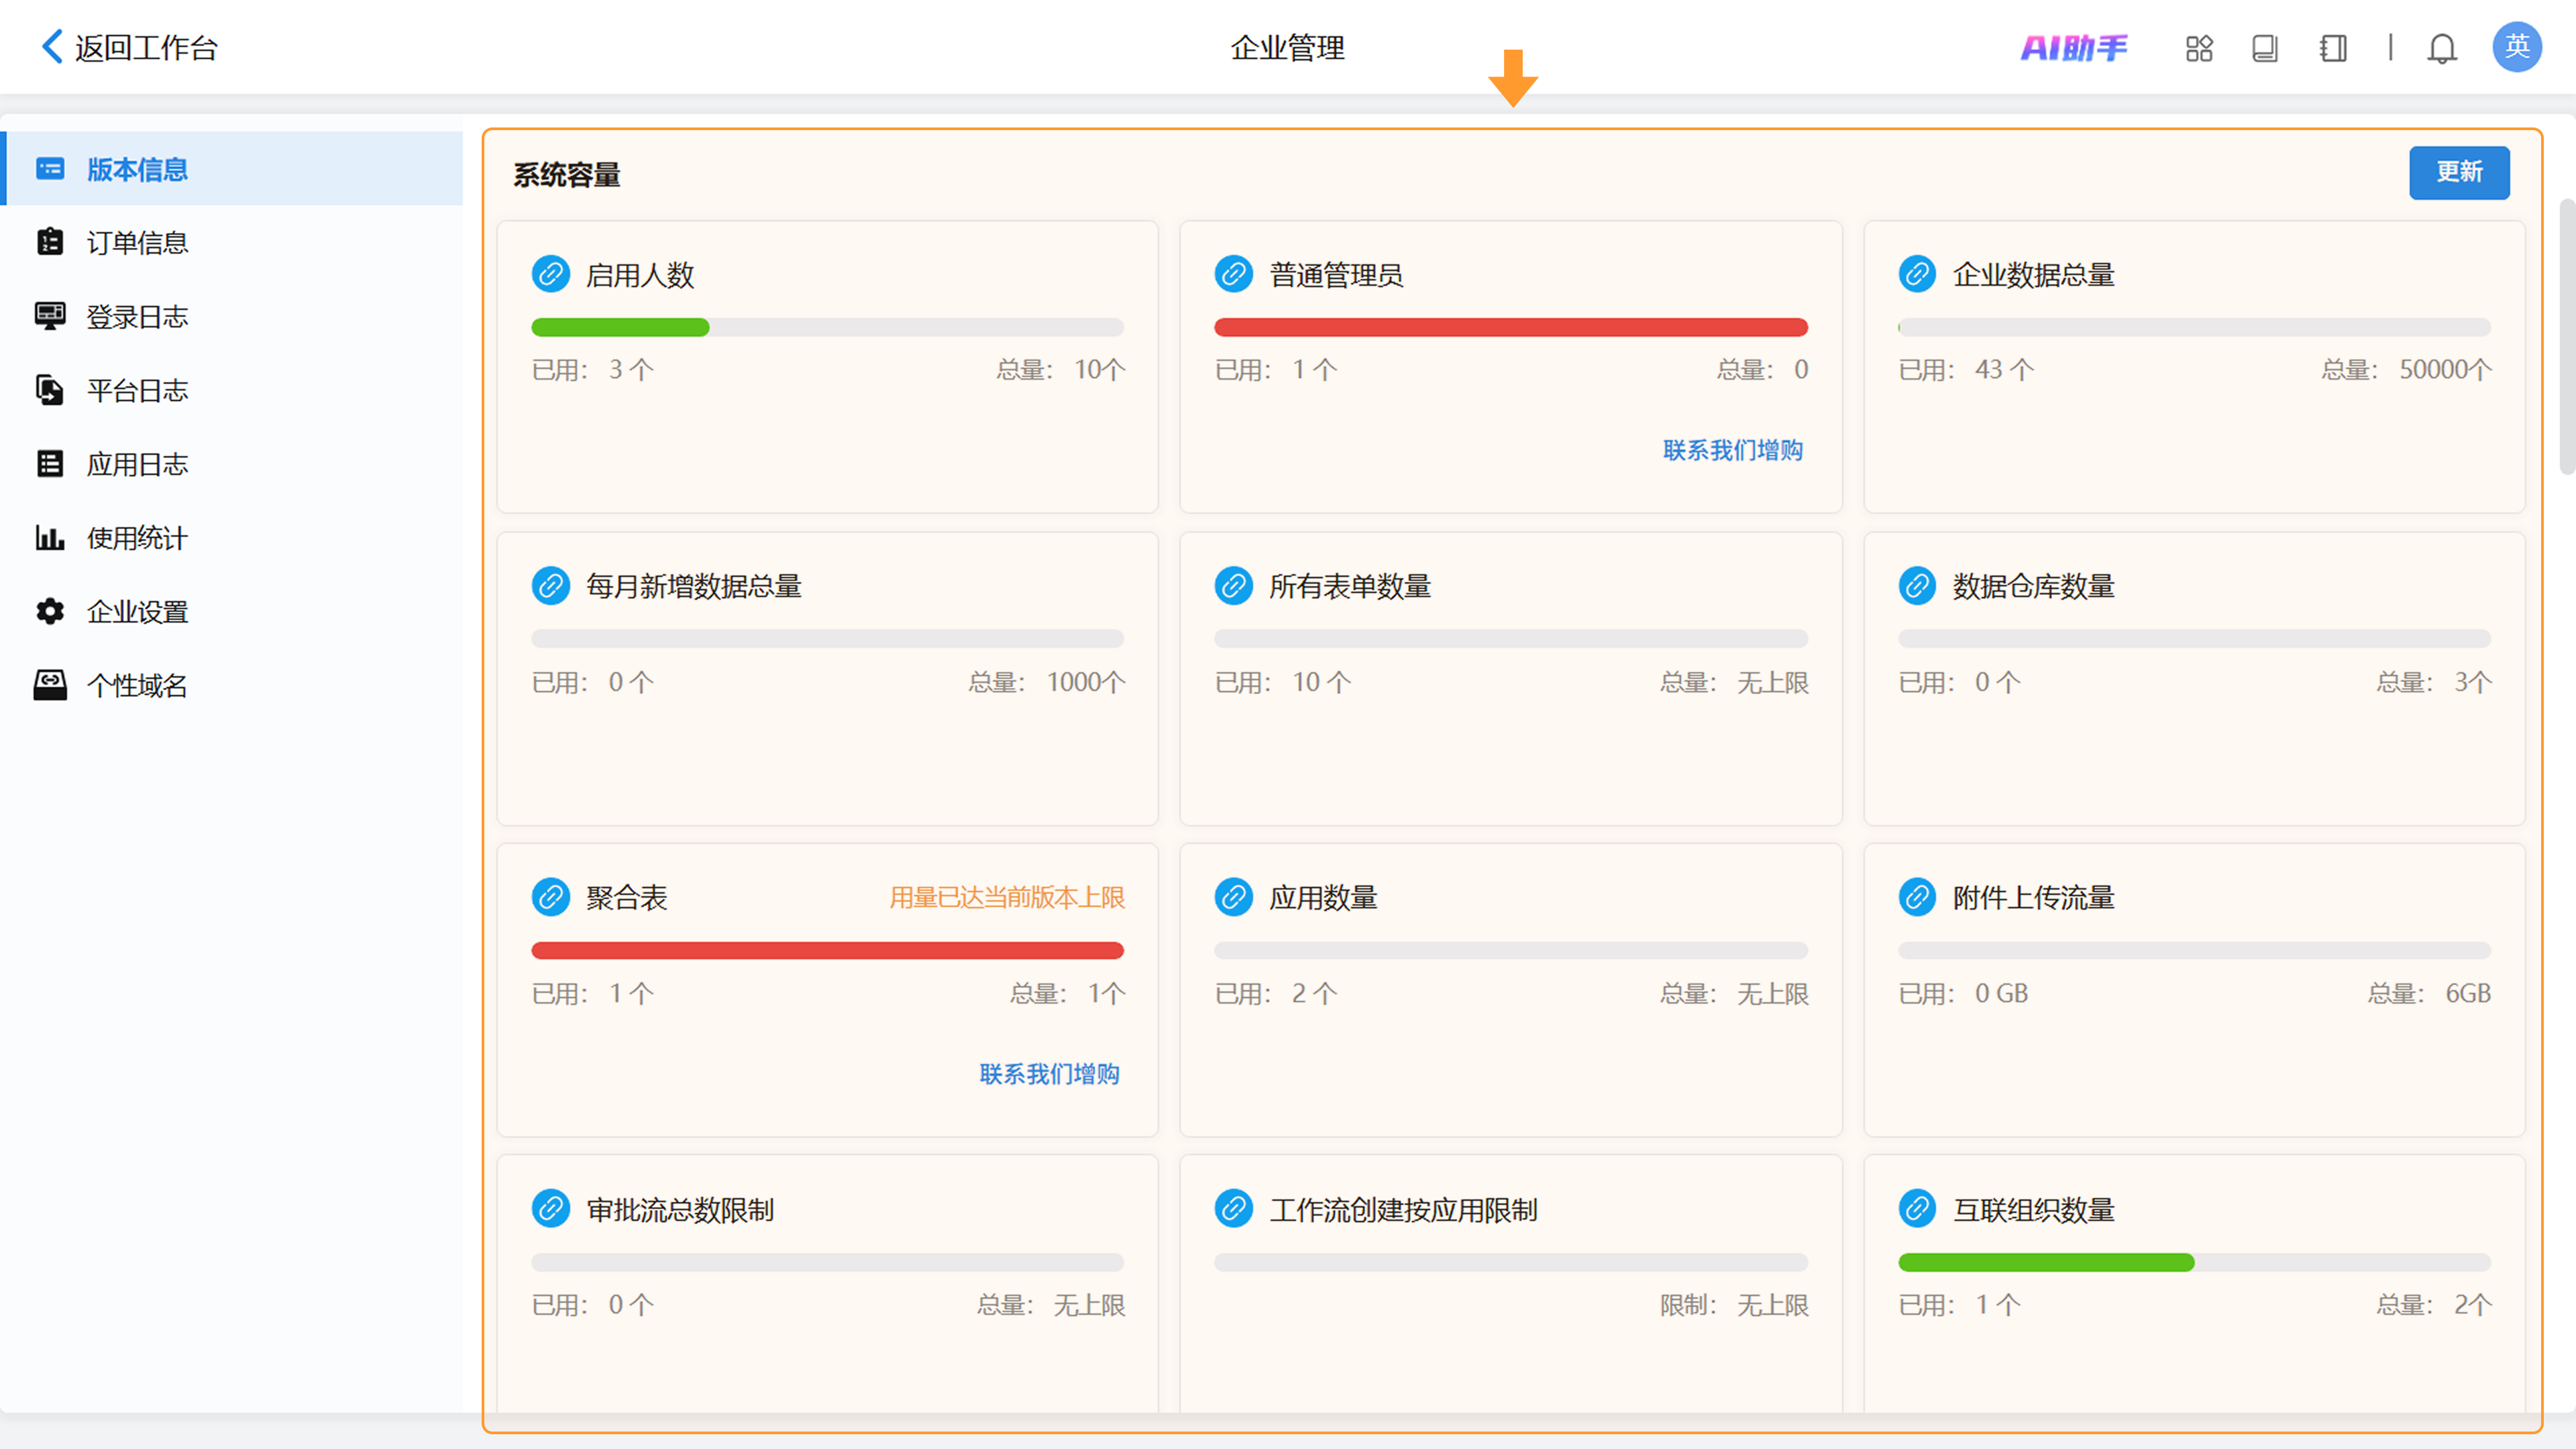
Task: Click the 用量已达当前版本上限 warning text
Action: (1007, 897)
